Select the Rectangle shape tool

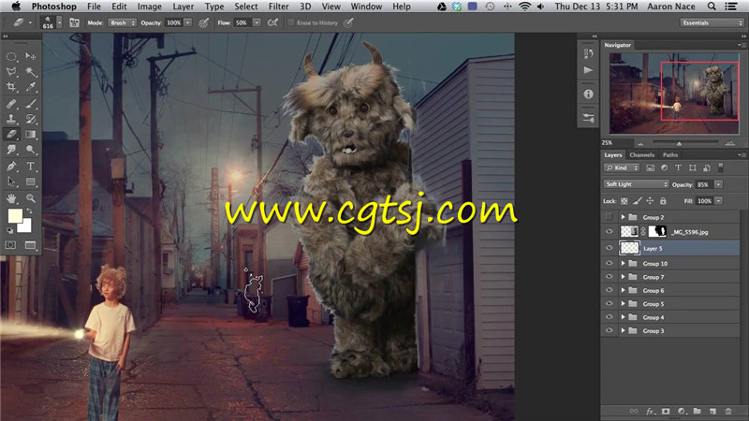click(31, 181)
